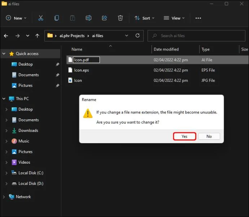Click EPS File type cell
The image size is (249, 217).
point(208,70)
